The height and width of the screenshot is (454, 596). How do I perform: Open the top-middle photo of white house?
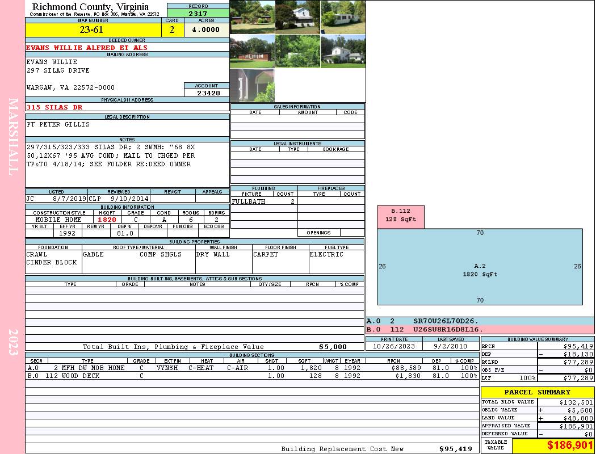pos(297,17)
